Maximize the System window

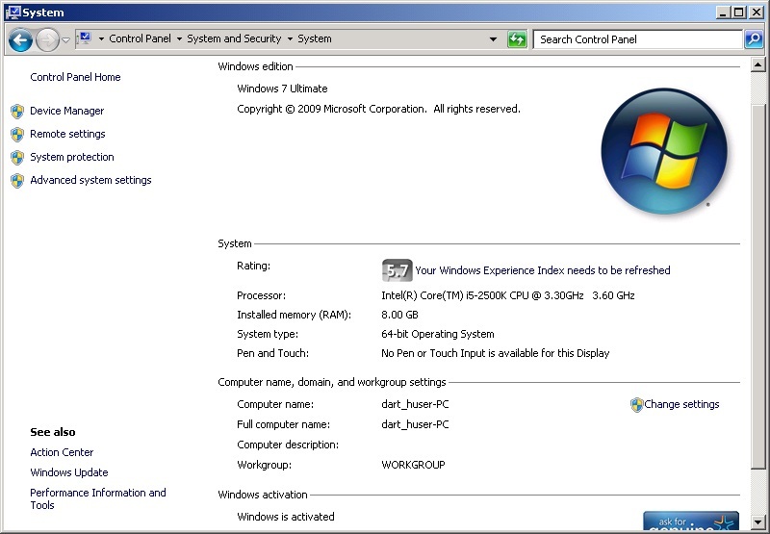(x=738, y=13)
